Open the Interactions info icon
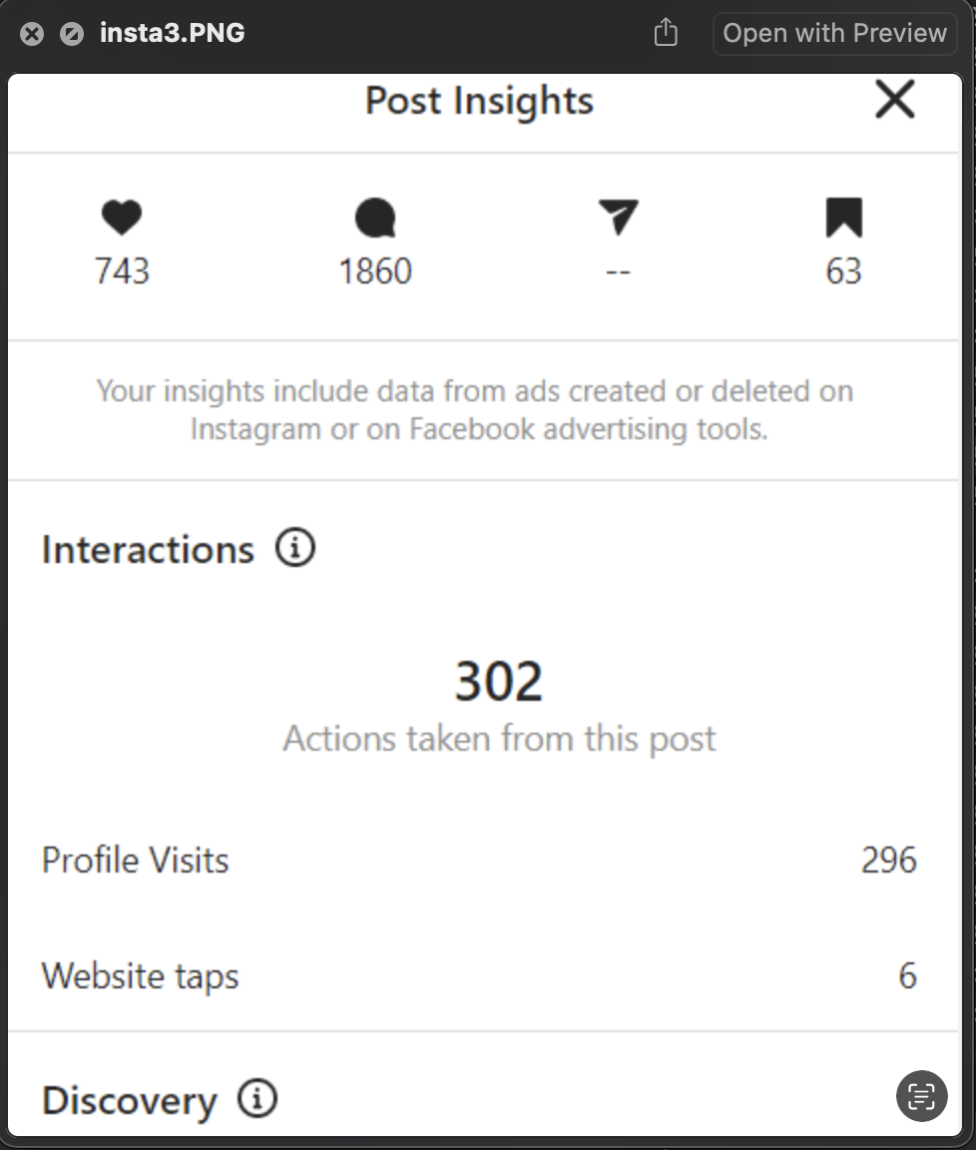This screenshot has height=1150, width=976. (x=295, y=548)
